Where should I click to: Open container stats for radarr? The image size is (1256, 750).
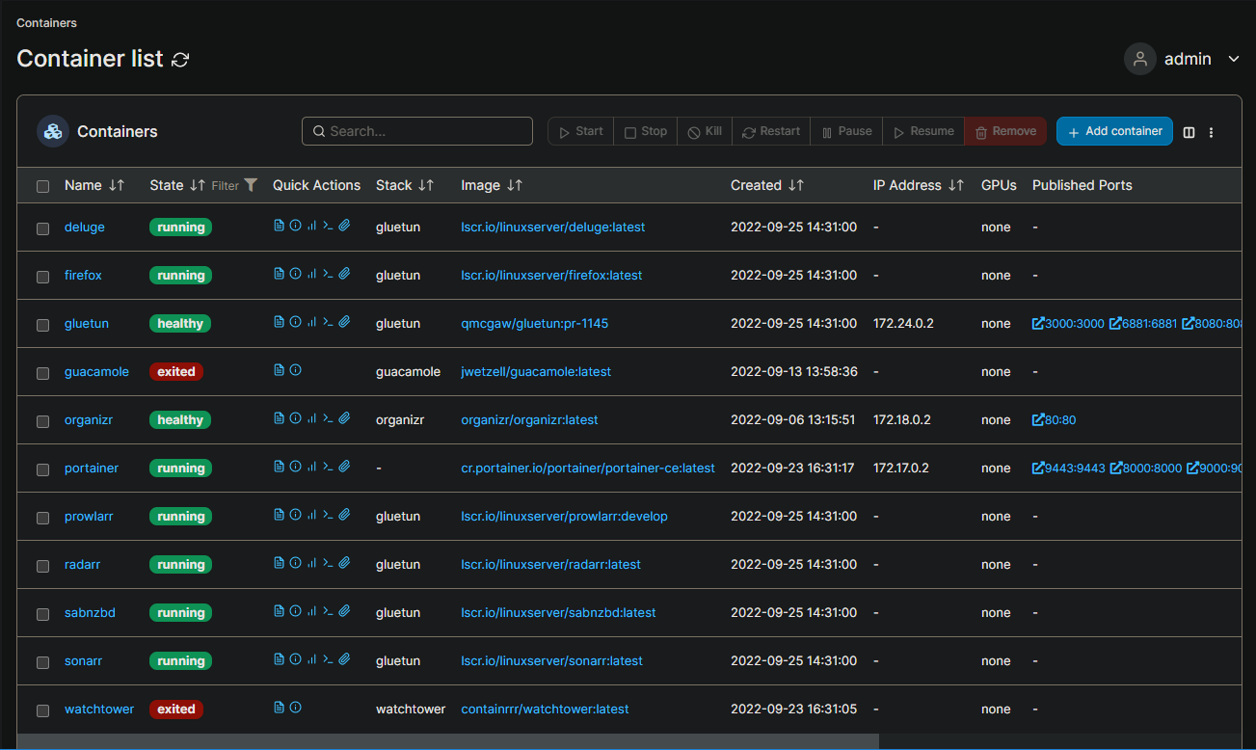pos(311,562)
